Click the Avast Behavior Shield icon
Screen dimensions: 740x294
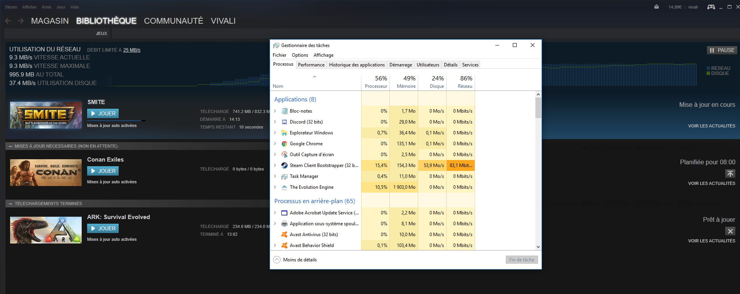point(284,245)
